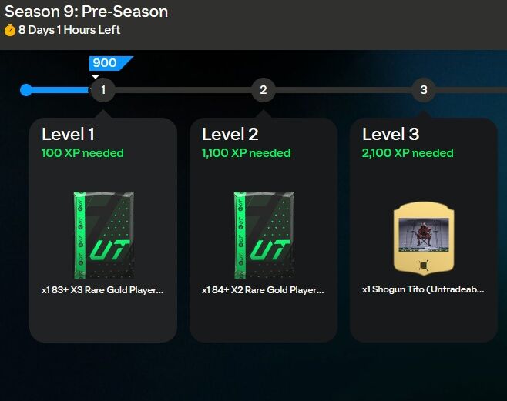Select level 3 marker on progress track
The image size is (507, 401).
click(424, 90)
